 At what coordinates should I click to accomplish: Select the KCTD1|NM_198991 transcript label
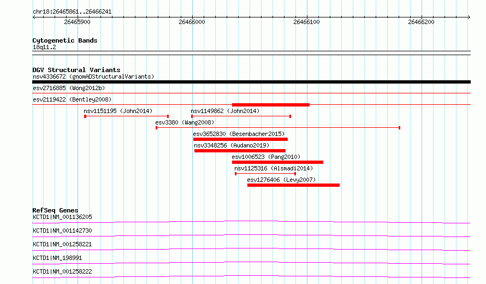(x=57, y=258)
